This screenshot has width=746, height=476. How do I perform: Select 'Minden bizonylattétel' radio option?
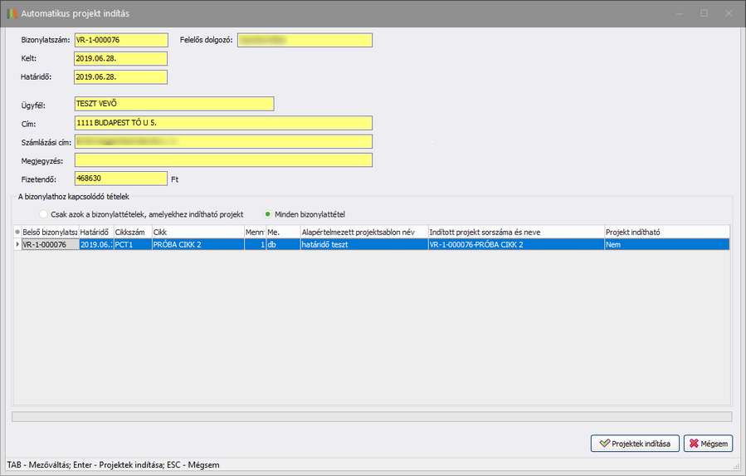(267, 213)
